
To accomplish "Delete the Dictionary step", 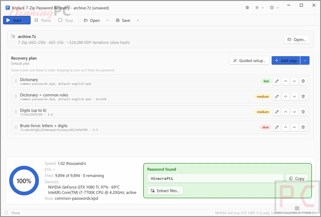I will click(303, 81).
